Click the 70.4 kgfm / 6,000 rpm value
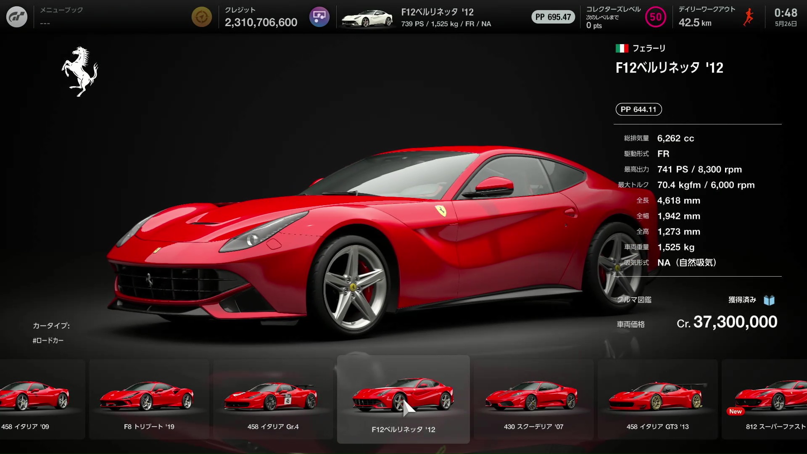 [706, 185]
